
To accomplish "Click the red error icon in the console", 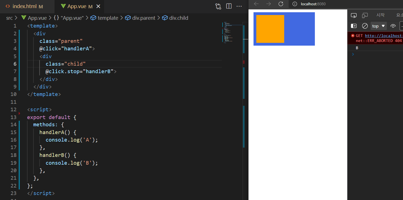I will (x=353, y=36).
